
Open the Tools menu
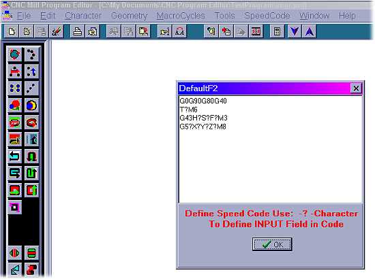224,16
